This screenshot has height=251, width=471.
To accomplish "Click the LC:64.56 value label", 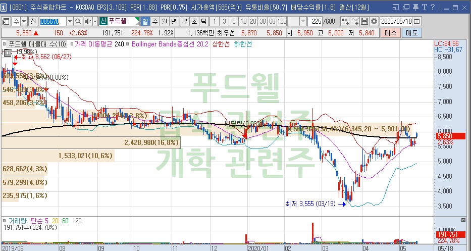I will tap(446, 44).
